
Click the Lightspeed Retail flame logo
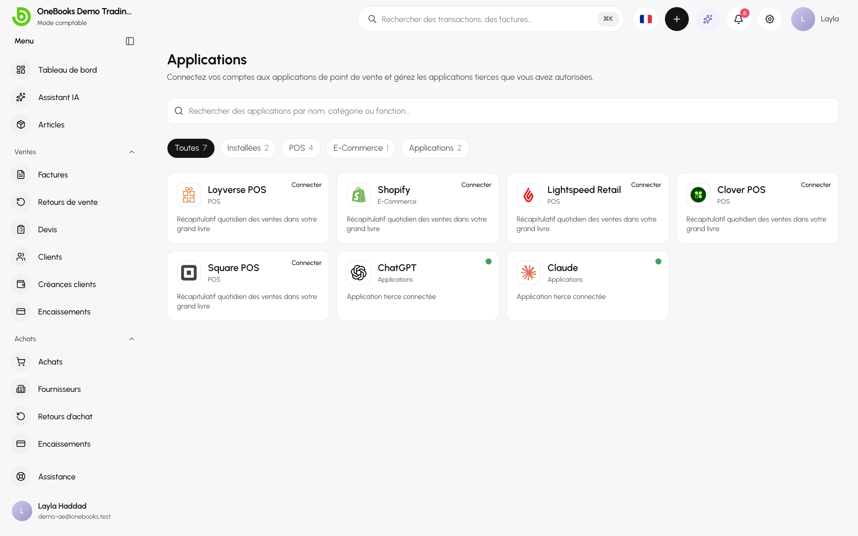pos(528,195)
